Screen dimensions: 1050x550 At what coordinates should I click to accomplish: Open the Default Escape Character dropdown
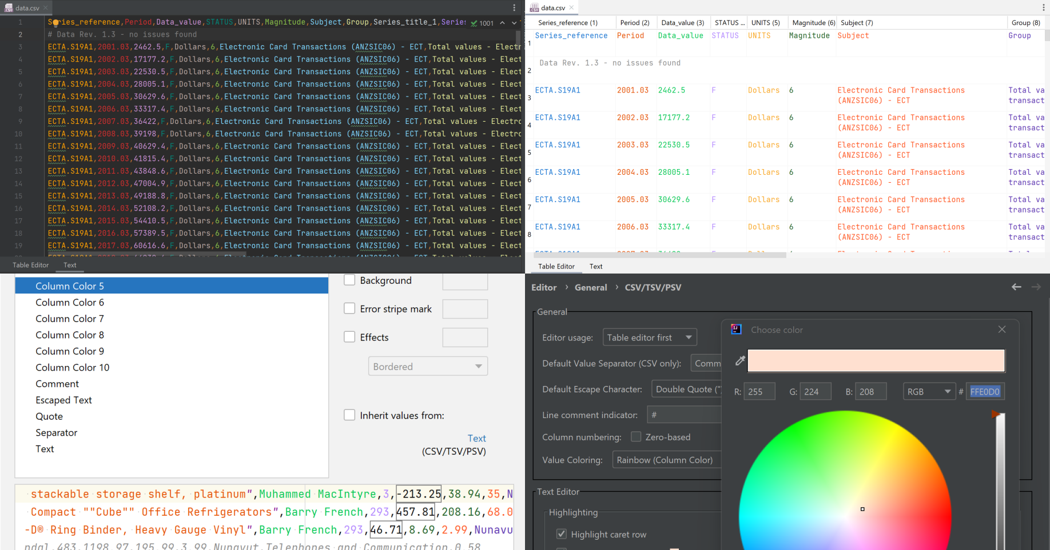(x=687, y=389)
